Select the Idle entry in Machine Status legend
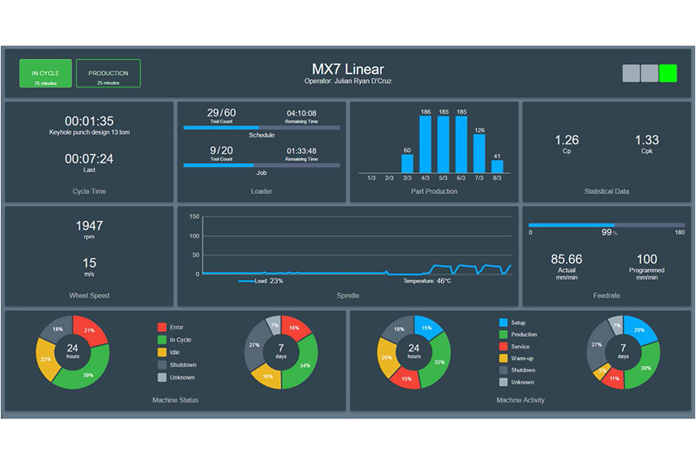This screenshot has height=464, width=696. 175,353
